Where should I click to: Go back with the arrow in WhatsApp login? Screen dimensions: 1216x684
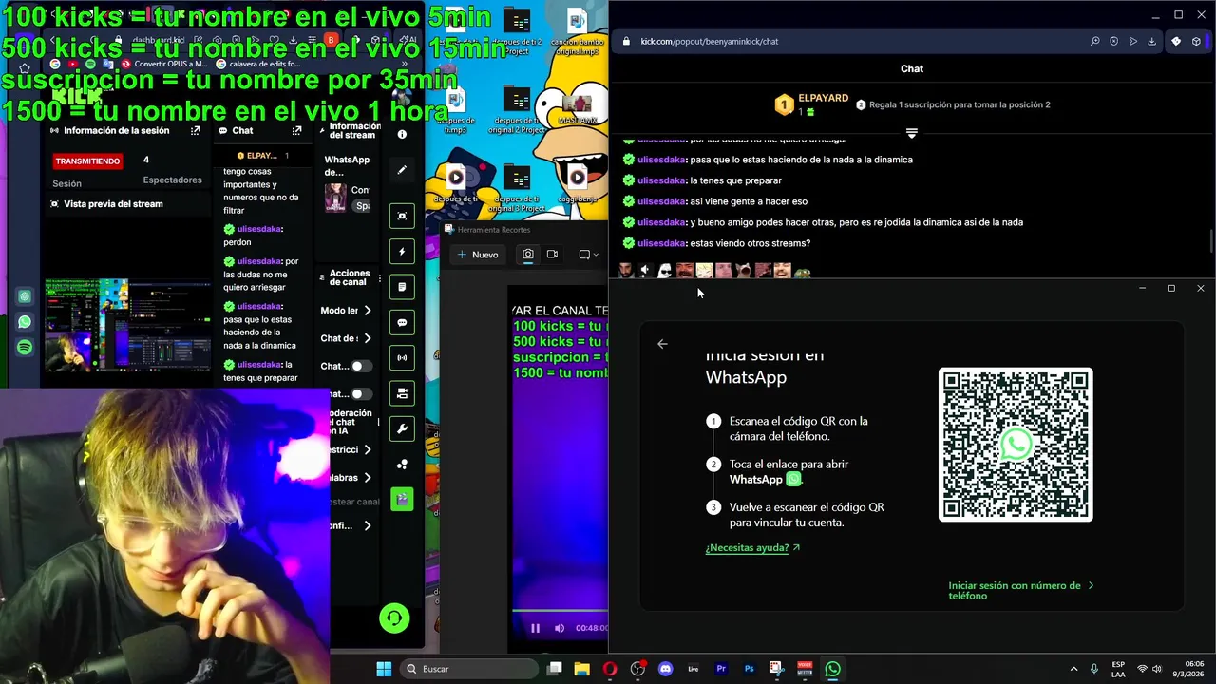[662, 344]
